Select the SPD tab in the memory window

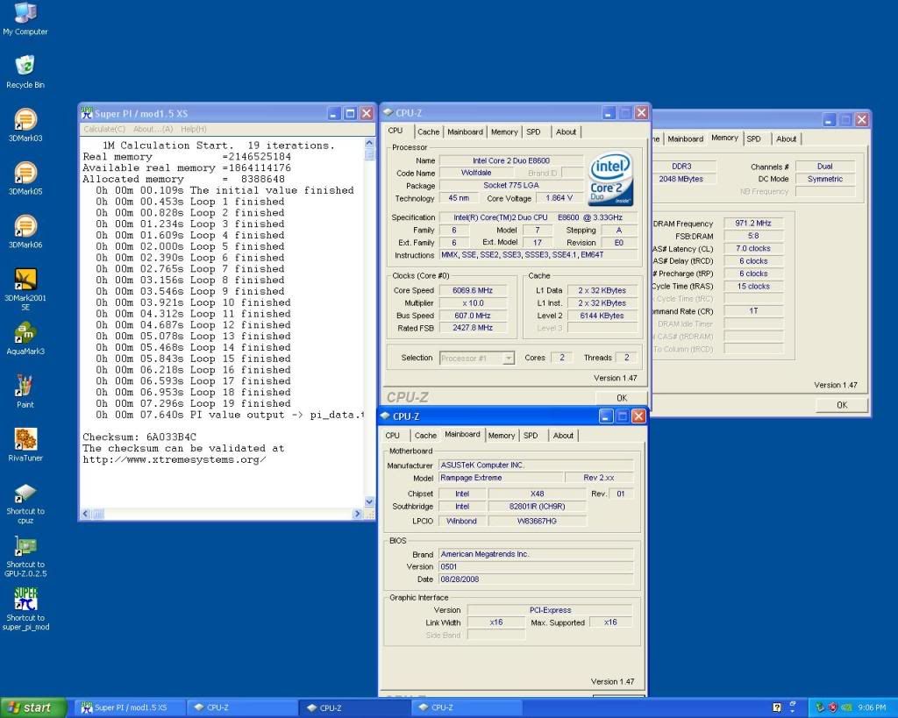click(x=753, y=139)
